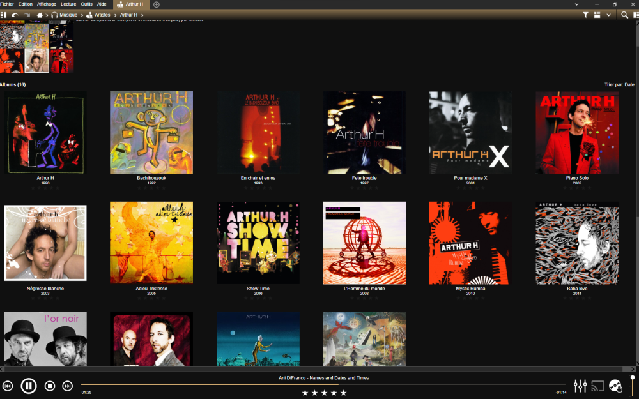This screenshot has height=399, width=639.
Task: Click the Stop playback button
Action: pos(50,386)
